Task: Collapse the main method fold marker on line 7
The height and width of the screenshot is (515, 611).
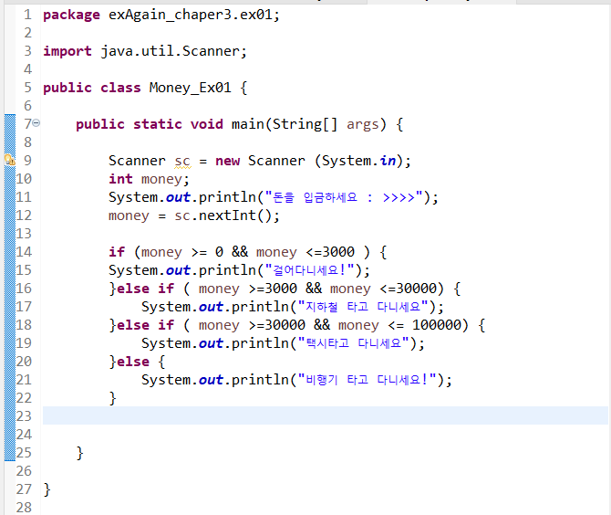Action: (36, 123)
